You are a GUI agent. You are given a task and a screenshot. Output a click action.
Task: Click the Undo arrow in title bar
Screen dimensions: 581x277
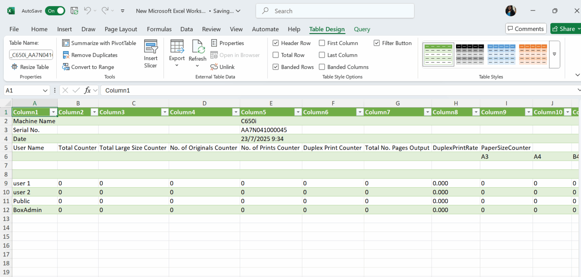pyautogui.click(x=87, y=11)
